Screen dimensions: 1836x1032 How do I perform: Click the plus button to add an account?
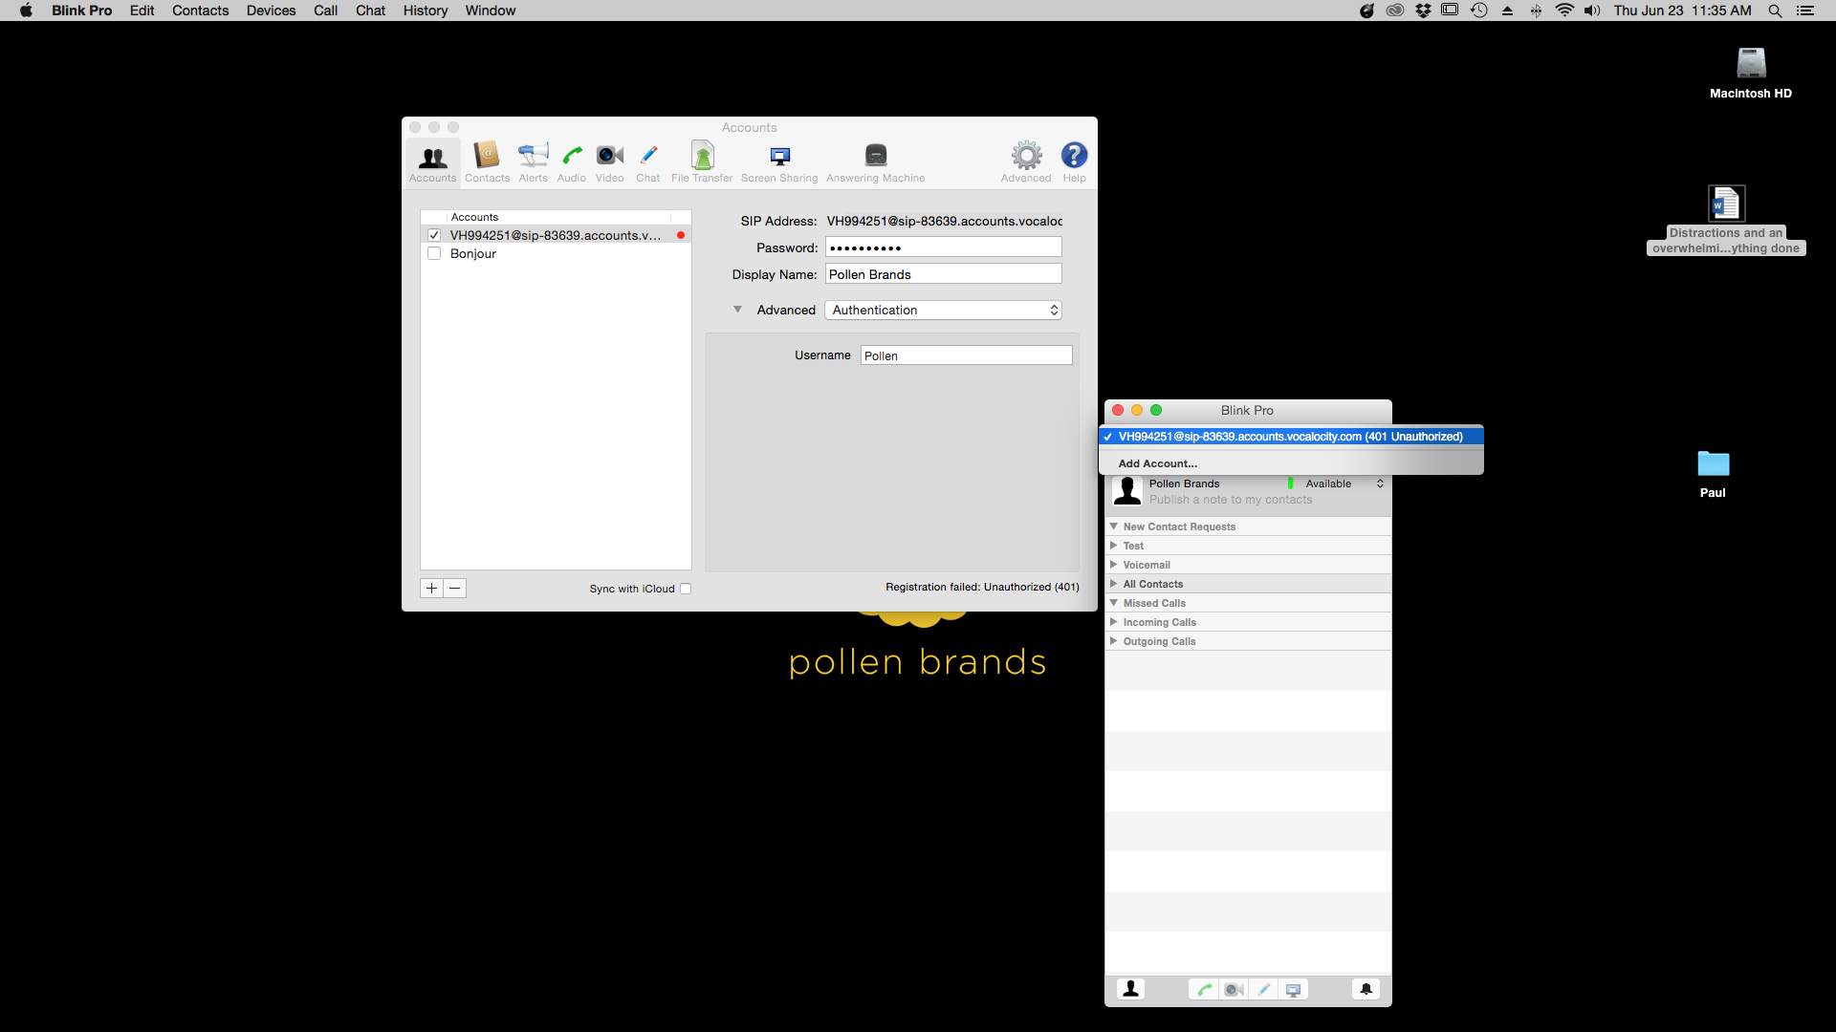431,589
